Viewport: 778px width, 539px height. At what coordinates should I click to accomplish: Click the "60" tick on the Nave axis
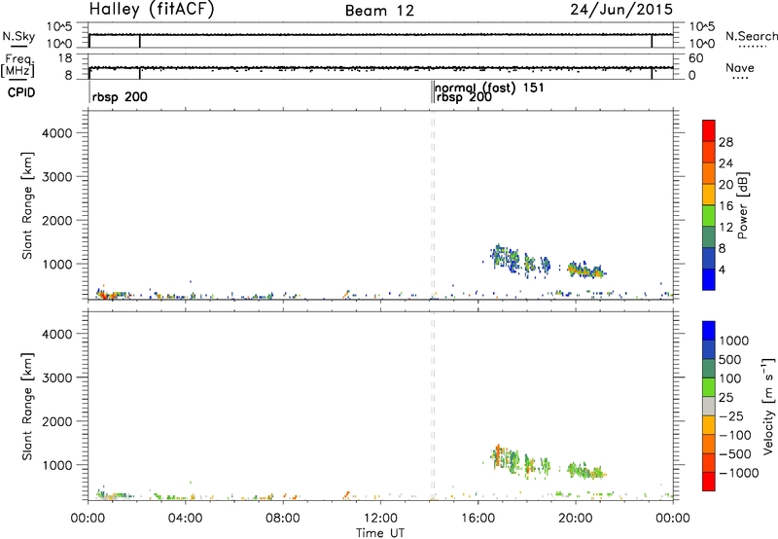point(696,58)
